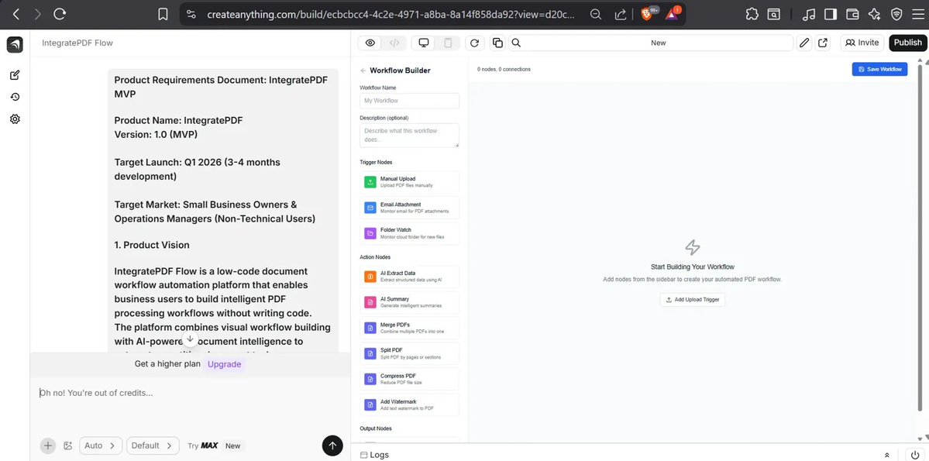
Task: Toggle the code view mode
Action: [x=394, y=43]
